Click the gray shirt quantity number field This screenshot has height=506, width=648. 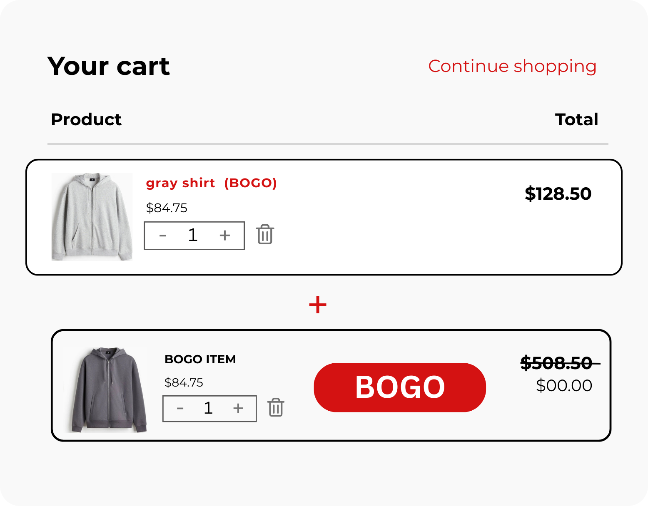(192, 236)
